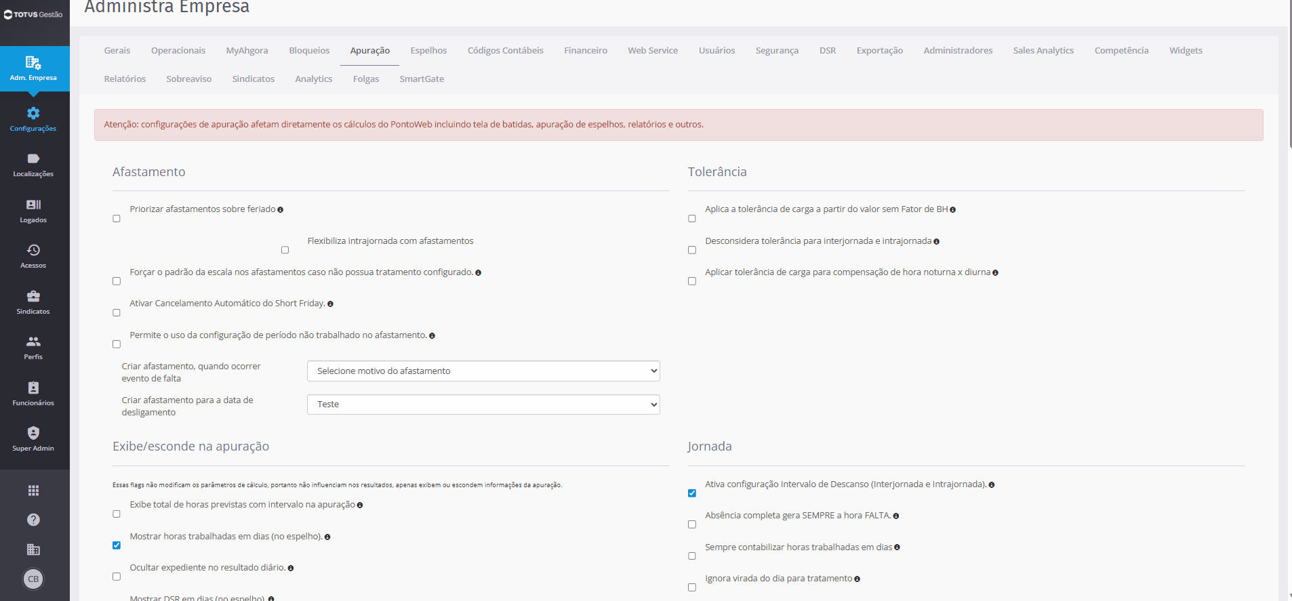The width and height of the screenshot is (1292, 601).
Task: Open the Códigos Contábeis tab
Action: point(506,51)
